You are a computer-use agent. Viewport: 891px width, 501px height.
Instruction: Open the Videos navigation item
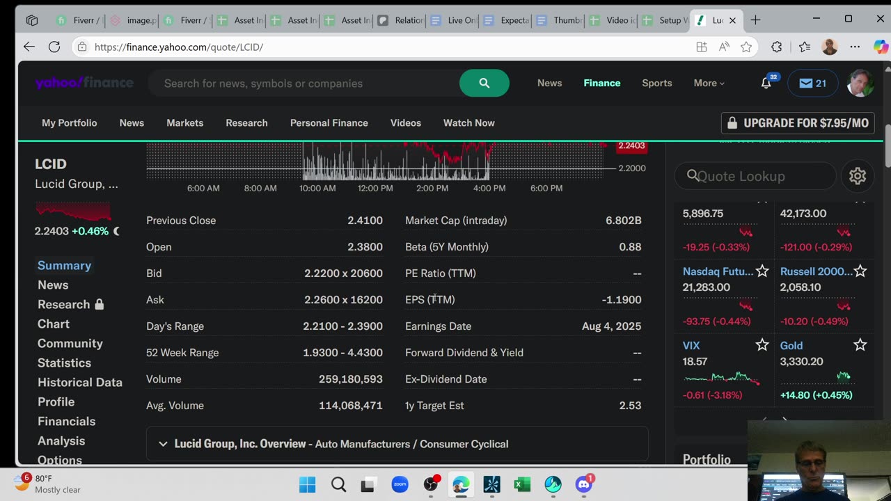pyautogui.click(x=406, y=123)
